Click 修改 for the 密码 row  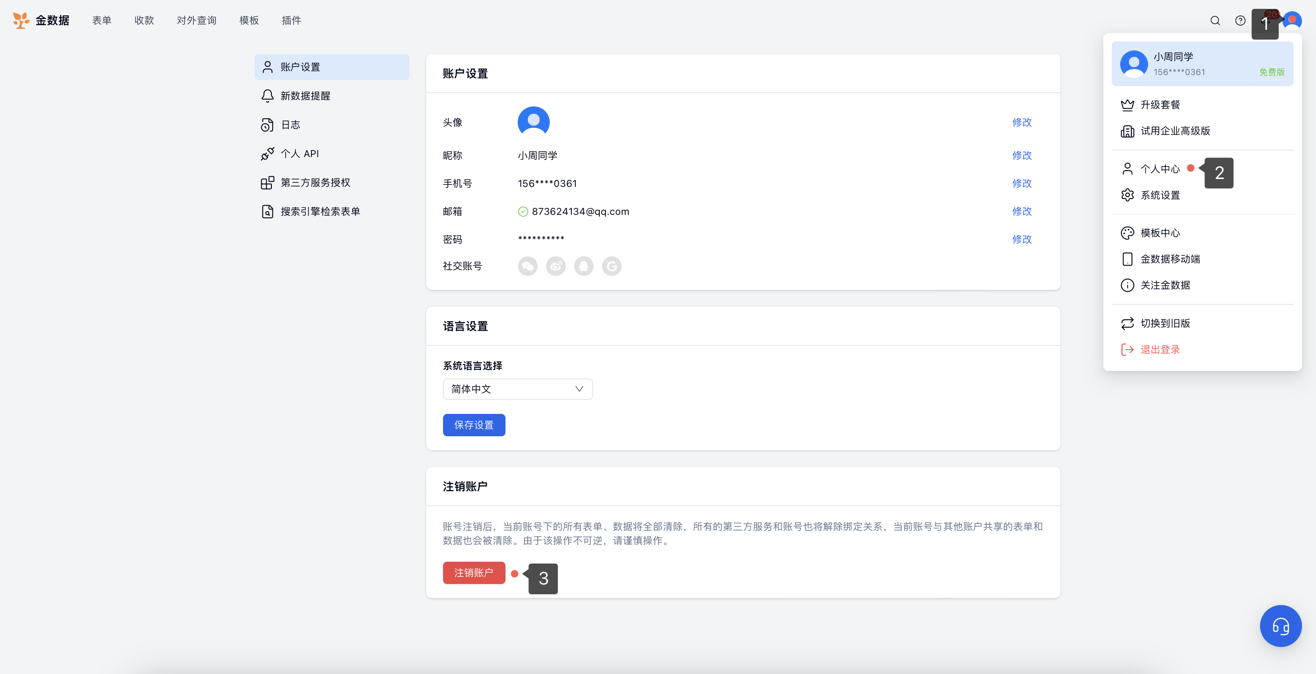tap(1022, 240)
